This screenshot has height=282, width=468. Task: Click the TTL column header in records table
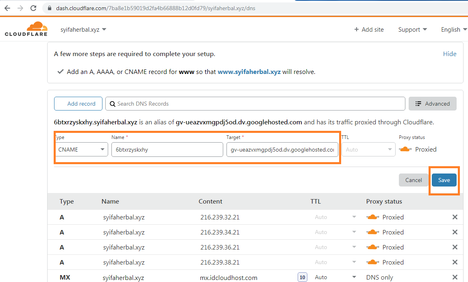coord(316,202)
